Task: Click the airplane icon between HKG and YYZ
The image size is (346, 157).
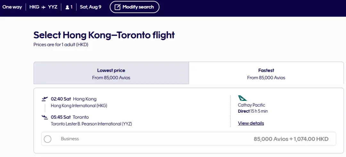Action: [x=44, y=7]
